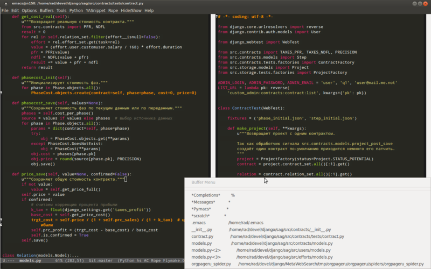The image size is (431, 269).
Task: Select the *scratch* buffer entry
Action: [x=307, y=216]
